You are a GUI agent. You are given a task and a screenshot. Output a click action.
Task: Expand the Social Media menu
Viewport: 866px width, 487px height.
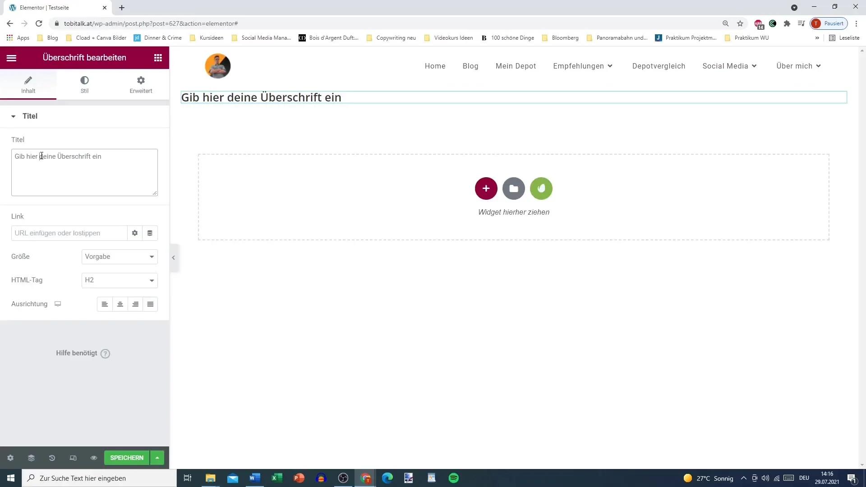pos(729,66)
